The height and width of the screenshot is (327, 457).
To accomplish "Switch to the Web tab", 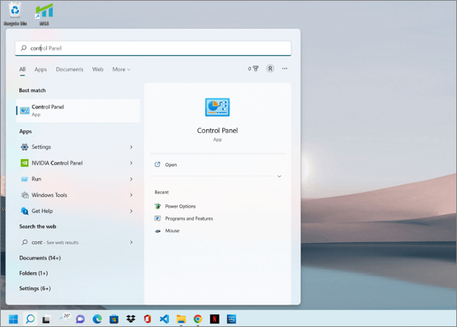I will point(97,69).
